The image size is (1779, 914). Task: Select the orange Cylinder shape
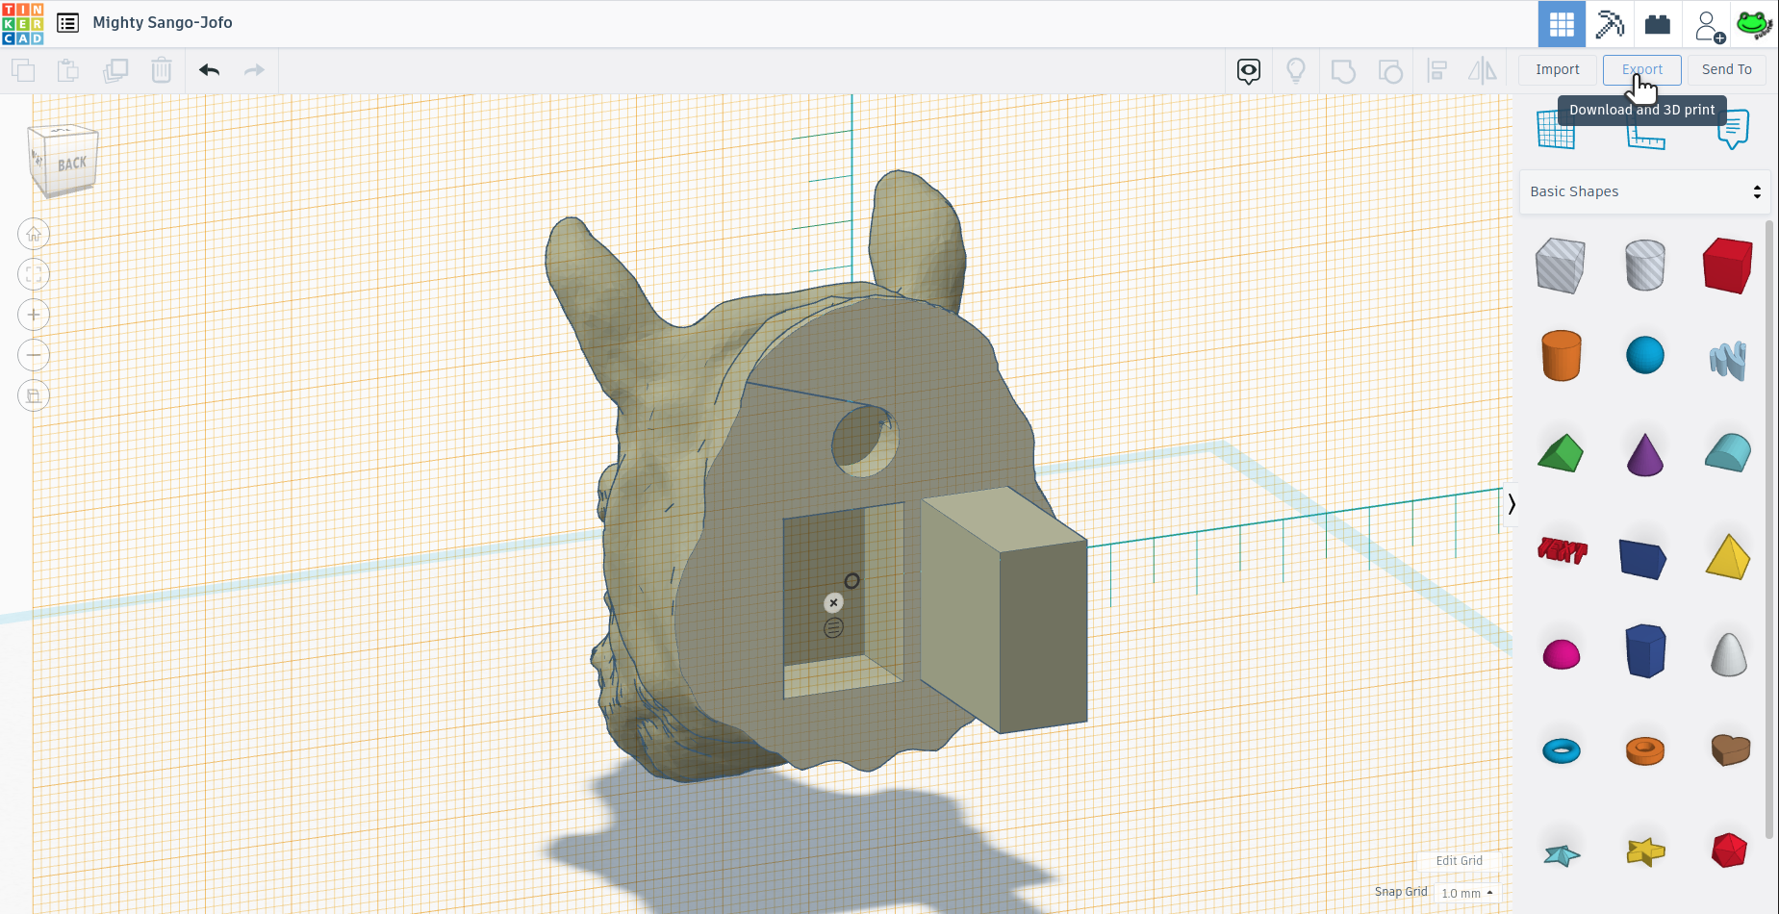pyautogui.click(x=1561, y=356)
